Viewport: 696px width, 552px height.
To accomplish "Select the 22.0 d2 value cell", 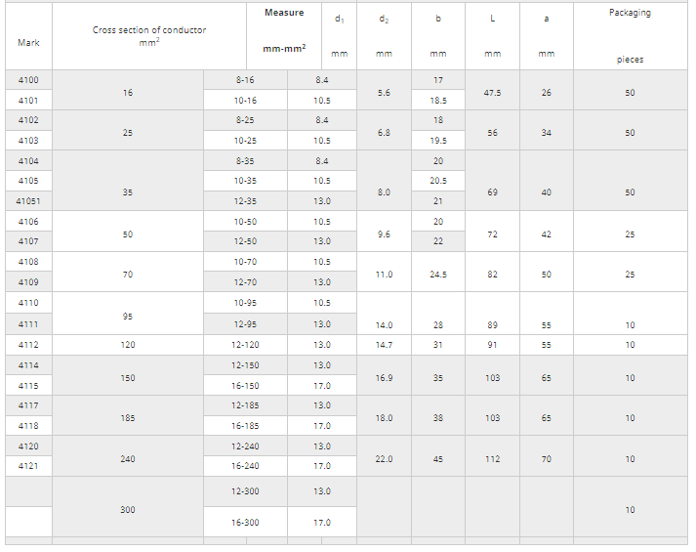I will click(x=384, y=459).
